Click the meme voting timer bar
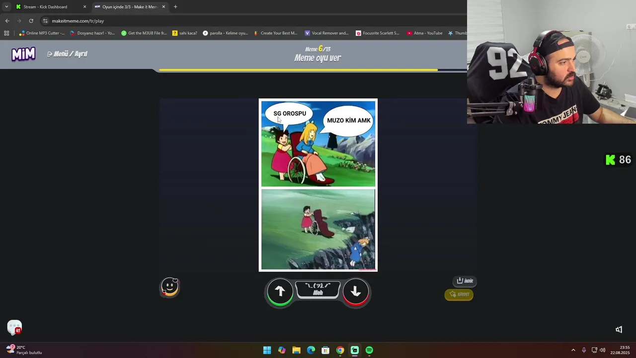The height and width of the screenshot is (358, 636). (x=313, y=70)
